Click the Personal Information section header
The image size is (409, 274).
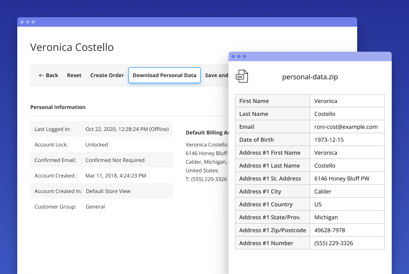(58, 107)
